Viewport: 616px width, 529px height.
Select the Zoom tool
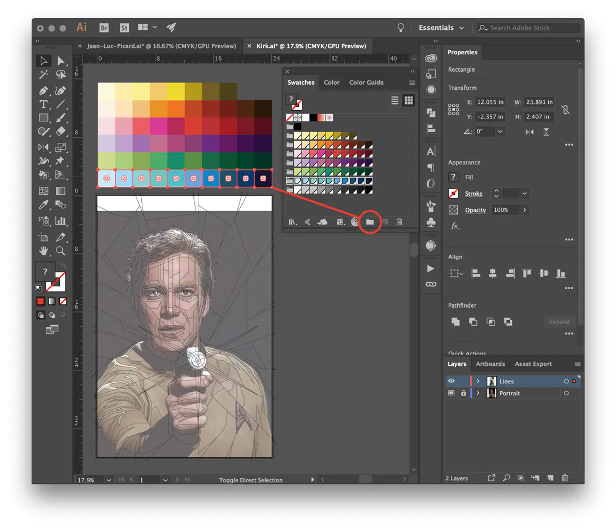[x=60, y=250]
